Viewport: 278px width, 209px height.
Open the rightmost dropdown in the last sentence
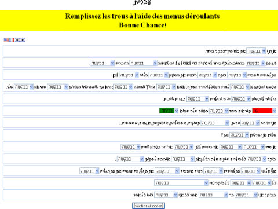click(246, 195)
